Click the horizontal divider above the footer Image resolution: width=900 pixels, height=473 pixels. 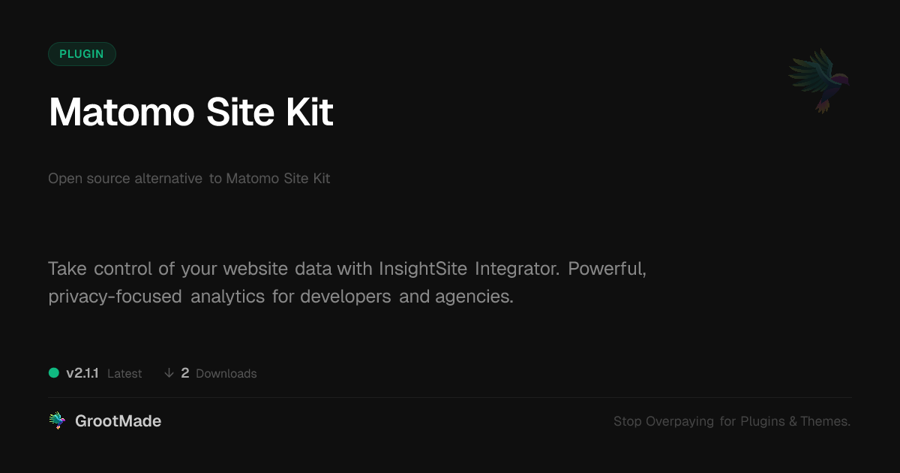click(450, 397)
